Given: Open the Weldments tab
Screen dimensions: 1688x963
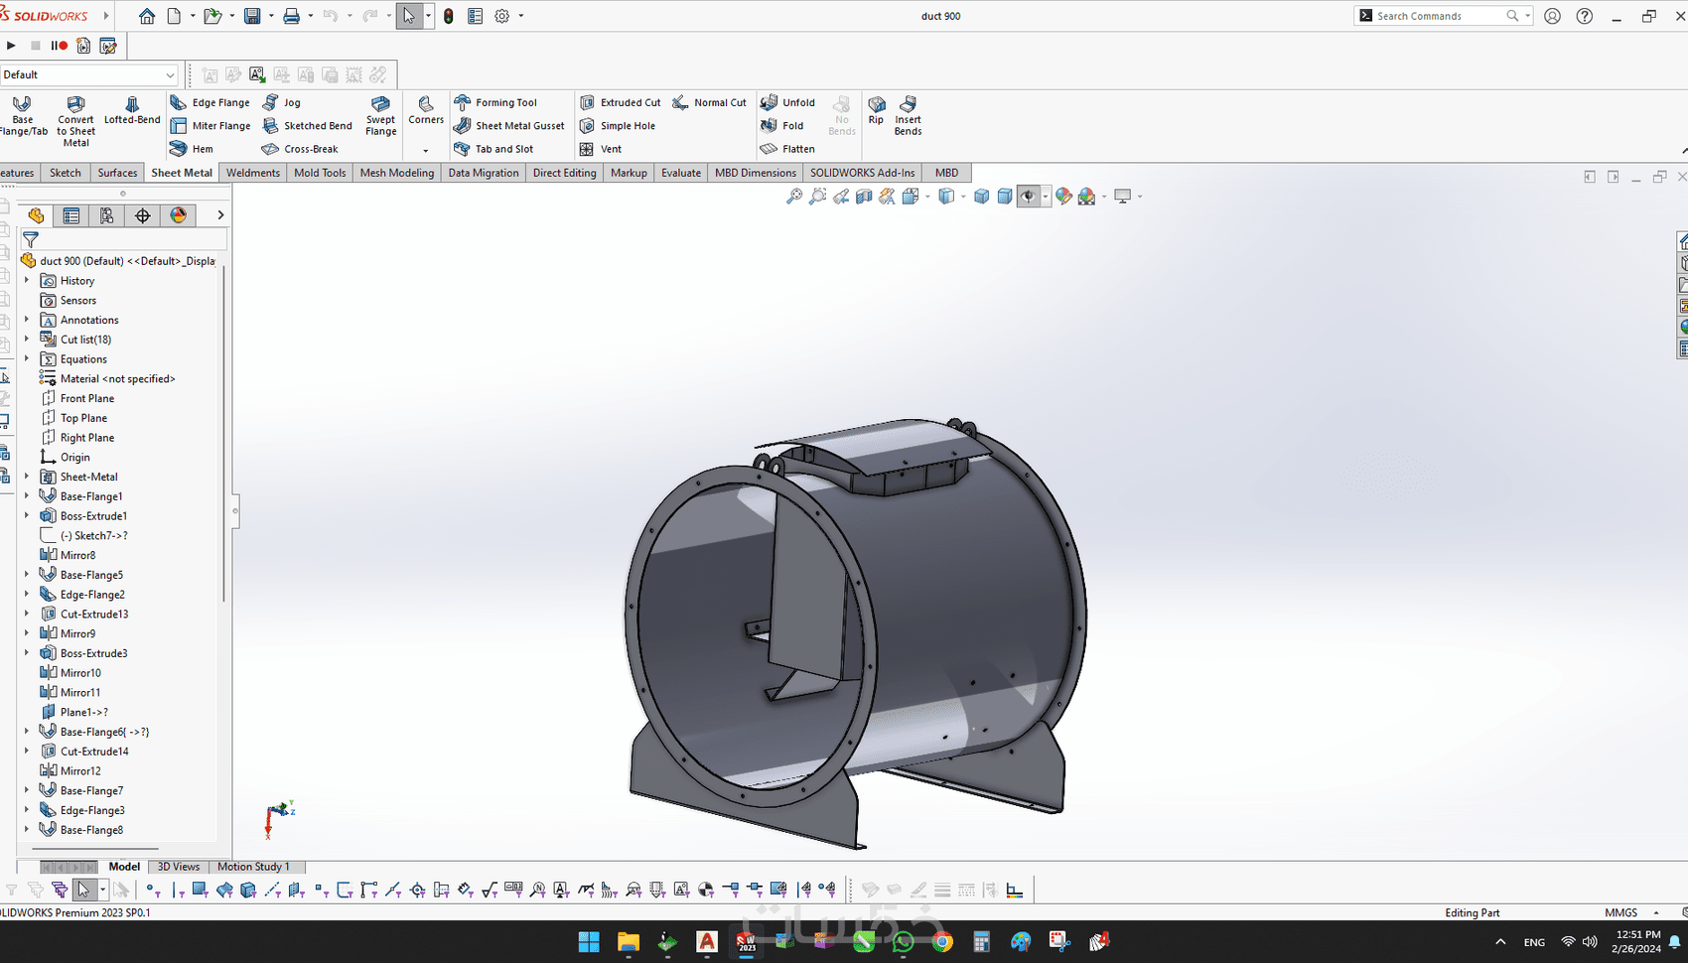Looking at the screenshot, I should tap(253, 173).
